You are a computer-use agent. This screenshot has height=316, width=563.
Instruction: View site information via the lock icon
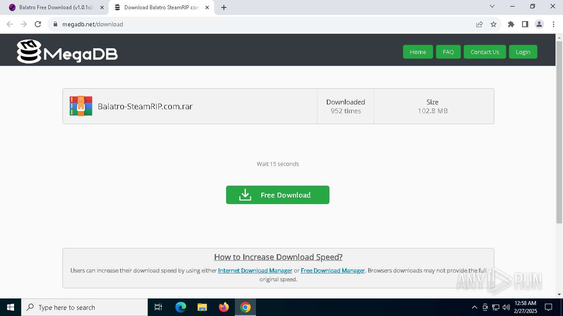coord(55,24)
